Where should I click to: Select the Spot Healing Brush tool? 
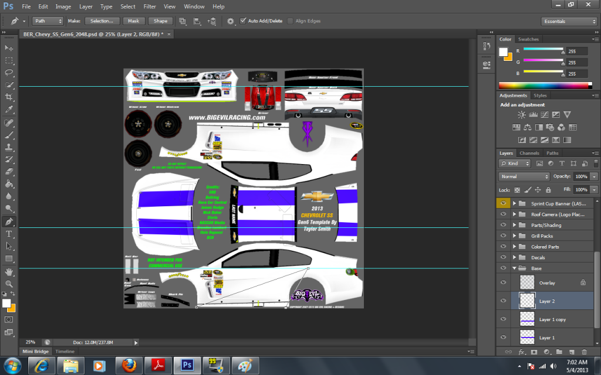(9, 123)
